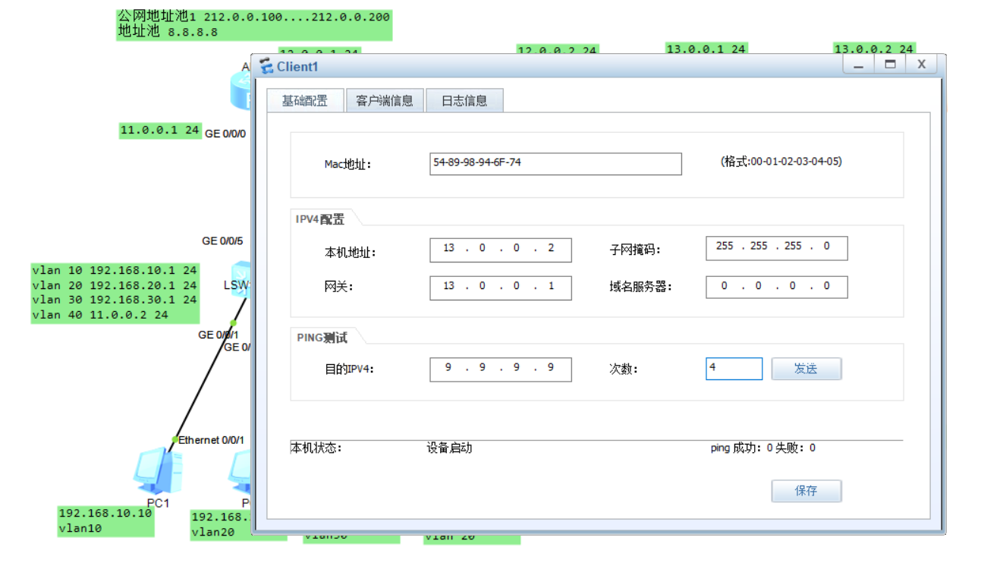
Task: Focus the Mac地址 input field
Action: [x=555, y=164]
